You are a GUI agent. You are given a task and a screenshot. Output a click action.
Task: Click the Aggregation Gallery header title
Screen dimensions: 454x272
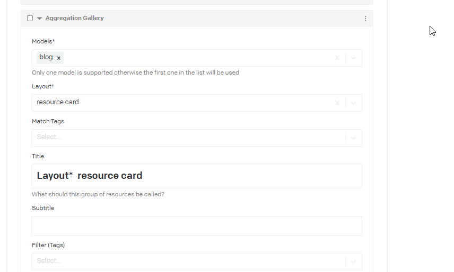[74, 18]
